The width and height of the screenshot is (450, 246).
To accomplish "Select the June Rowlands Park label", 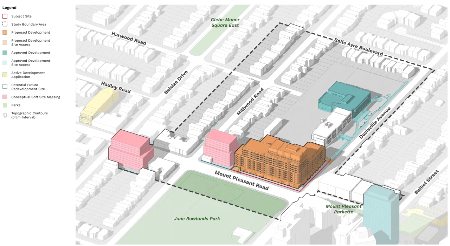I will (x=197, y=219).
